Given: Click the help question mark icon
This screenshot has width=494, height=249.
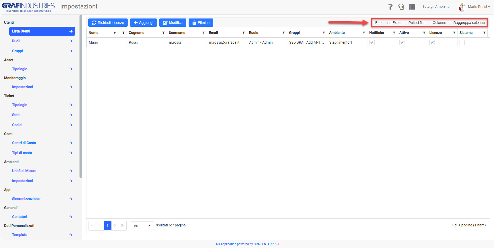Looking at the screenshot, I should (x=390, y=7).
